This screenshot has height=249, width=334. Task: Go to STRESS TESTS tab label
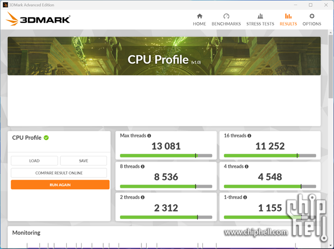pyautogui.click(x=260, y=24)
